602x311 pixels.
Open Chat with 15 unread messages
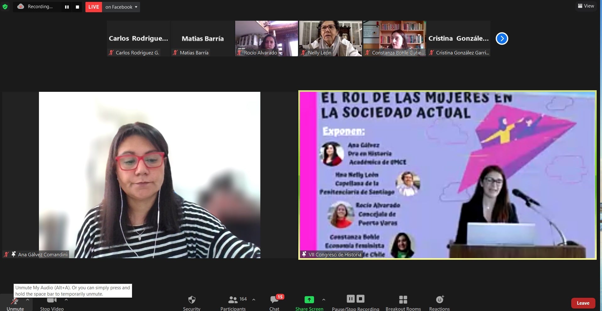click(274, 303)
